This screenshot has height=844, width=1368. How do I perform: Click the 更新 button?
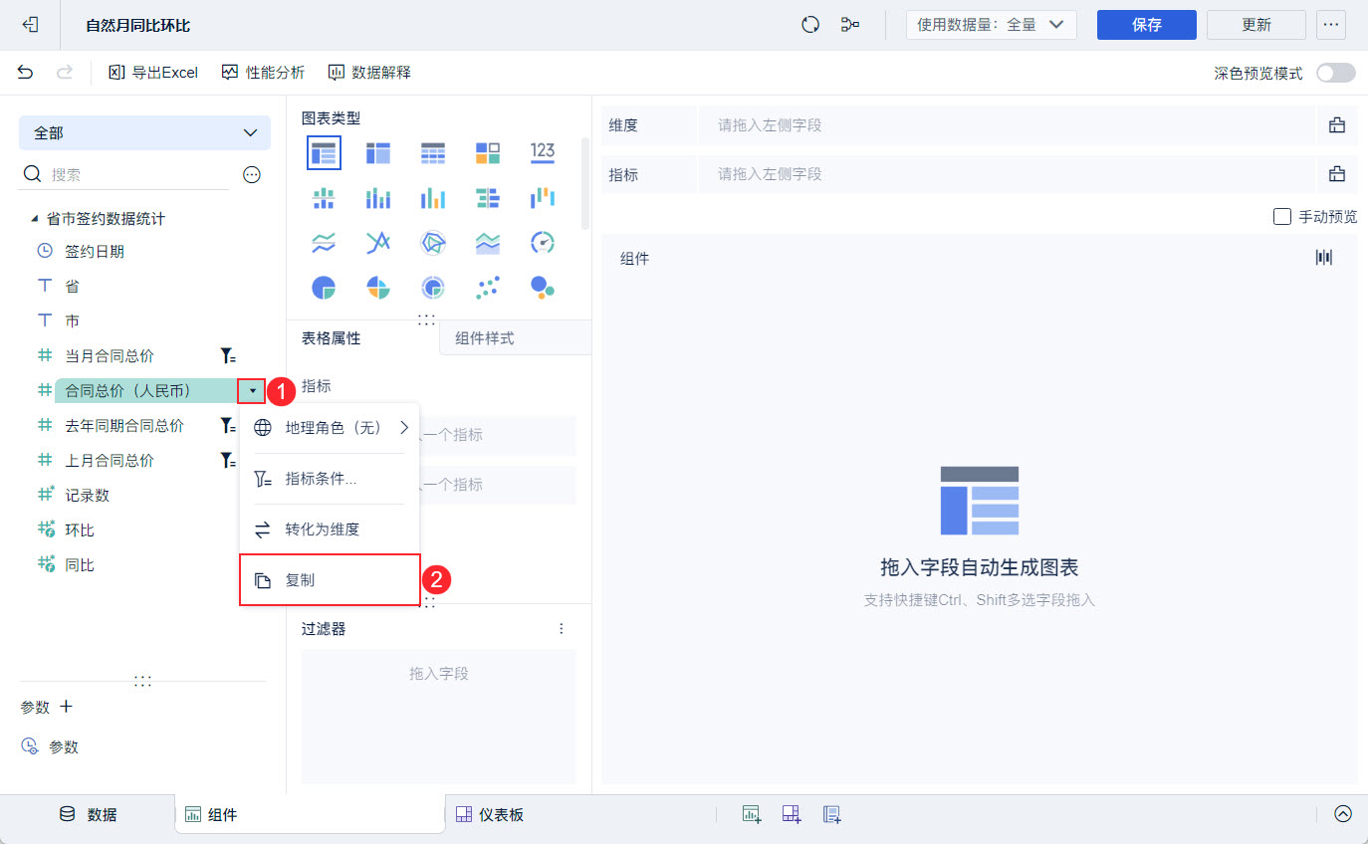coord(1256,25)
